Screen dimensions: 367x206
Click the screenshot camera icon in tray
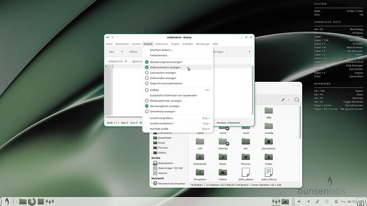[x=361, y=202]
